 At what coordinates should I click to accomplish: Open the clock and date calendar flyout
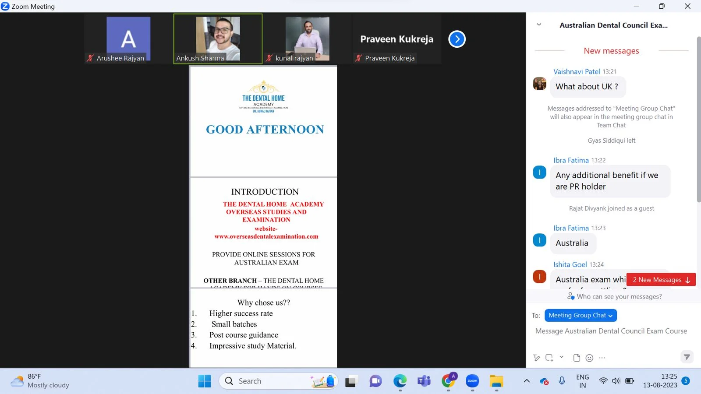(660, 381)
